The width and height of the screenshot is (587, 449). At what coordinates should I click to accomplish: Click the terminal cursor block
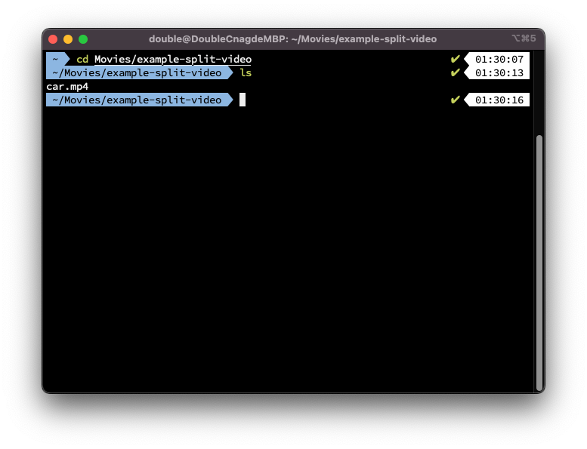click(x=243, y=100)
